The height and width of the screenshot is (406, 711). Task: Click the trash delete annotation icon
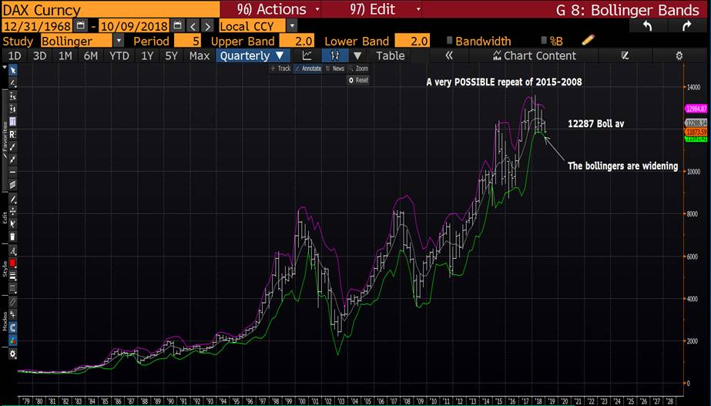tap(12, 237)
